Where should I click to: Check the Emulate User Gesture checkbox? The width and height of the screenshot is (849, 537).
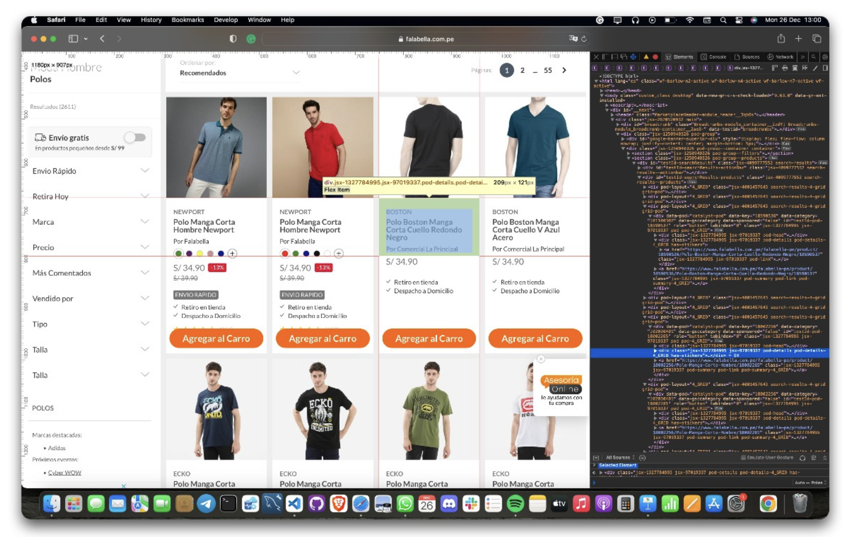[744, 457]
